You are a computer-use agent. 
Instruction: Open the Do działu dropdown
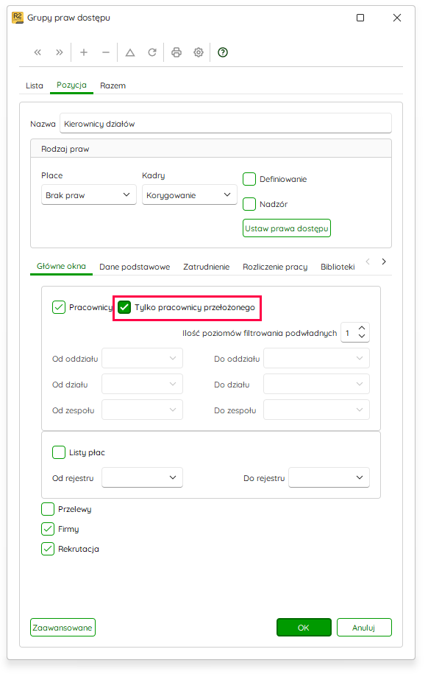tap(316, 384)
